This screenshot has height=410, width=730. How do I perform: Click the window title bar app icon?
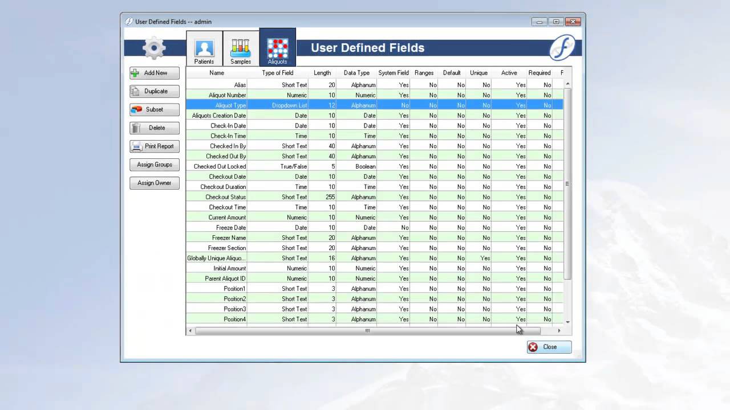(x=129, y=22)
